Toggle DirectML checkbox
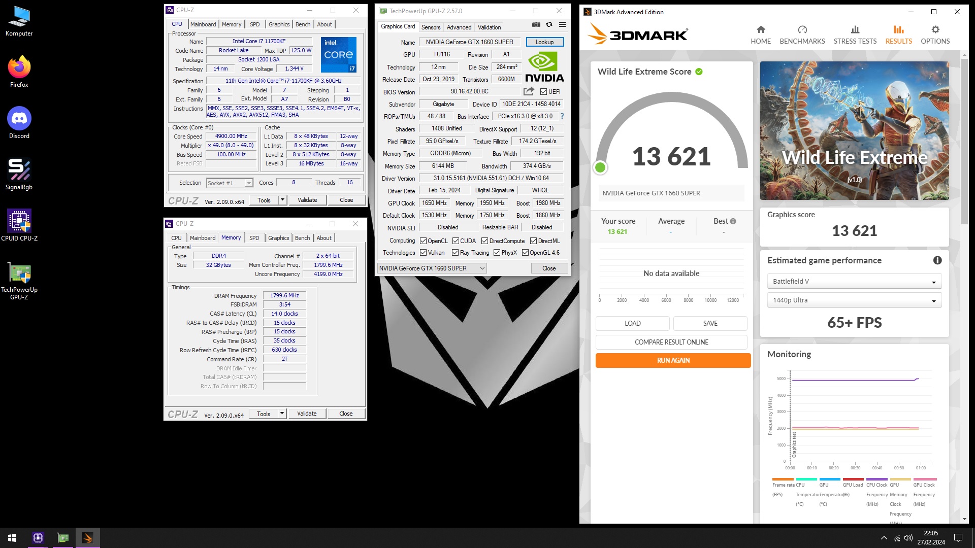The image size is (975, 548). [x=533, y=241]
